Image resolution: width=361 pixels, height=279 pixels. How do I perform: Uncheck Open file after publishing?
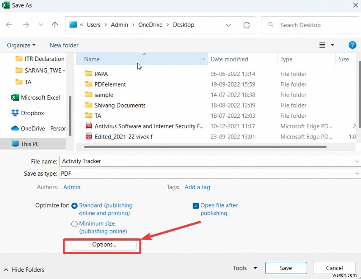[x=195, y=205]
